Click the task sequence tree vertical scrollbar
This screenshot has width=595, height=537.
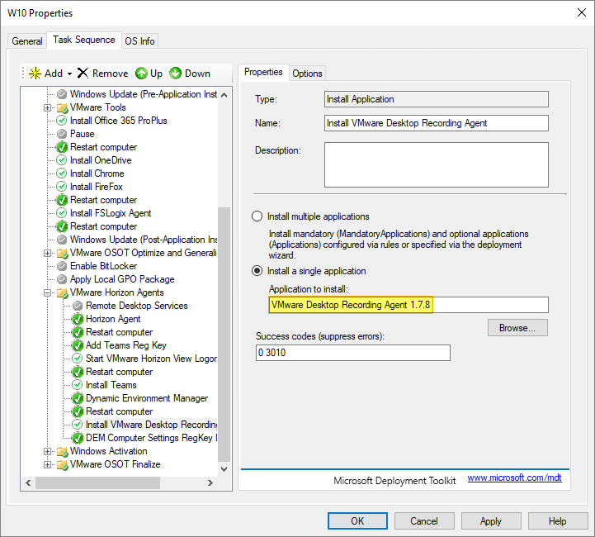224,330
